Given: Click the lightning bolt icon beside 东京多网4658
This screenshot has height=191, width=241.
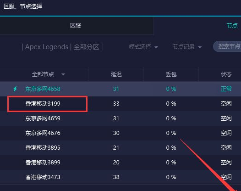Looking at the screenshot, I should (x=15, y=89).
